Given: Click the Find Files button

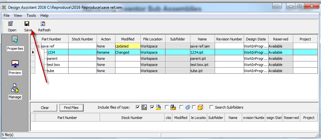Looking at the screenshot, I should coord(72,108).
